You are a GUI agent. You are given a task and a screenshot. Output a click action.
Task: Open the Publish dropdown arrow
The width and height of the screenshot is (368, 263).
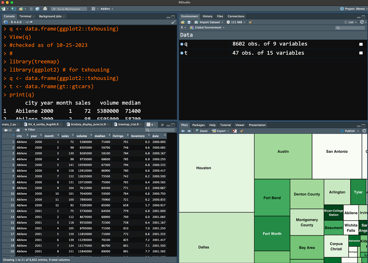358,131
